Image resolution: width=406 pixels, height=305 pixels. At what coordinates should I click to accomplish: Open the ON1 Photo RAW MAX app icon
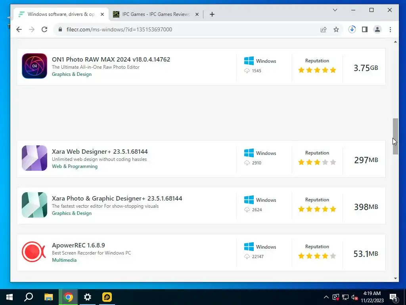tap(34, 66)
